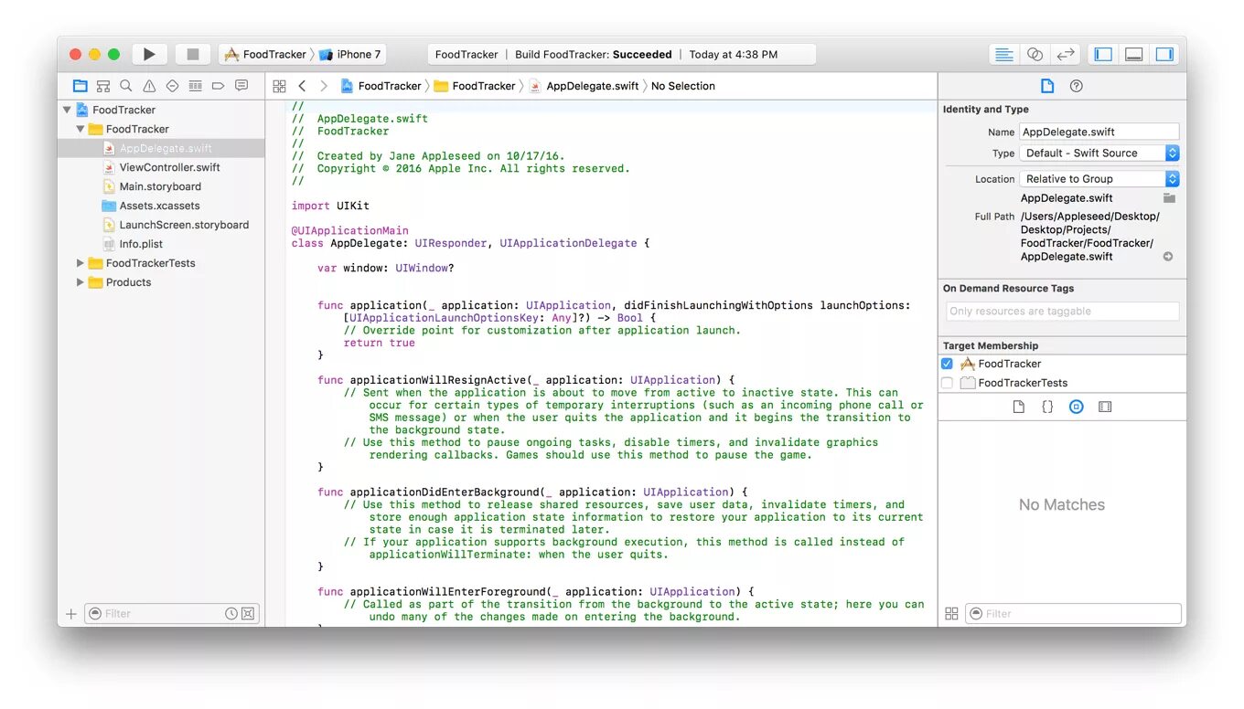The image size is (1244, 709).
Task: Select FoodTracker folder in jump bar
Action: [475, 86]
